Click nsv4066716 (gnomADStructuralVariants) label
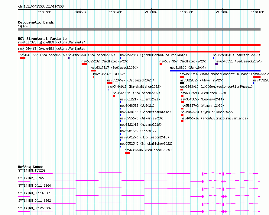This screenshot has height=215, width=269. pyautogui.click(x=214, y=118)
